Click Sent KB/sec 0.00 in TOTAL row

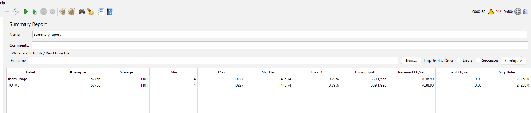pyautogui.click(x=478, y=85)
